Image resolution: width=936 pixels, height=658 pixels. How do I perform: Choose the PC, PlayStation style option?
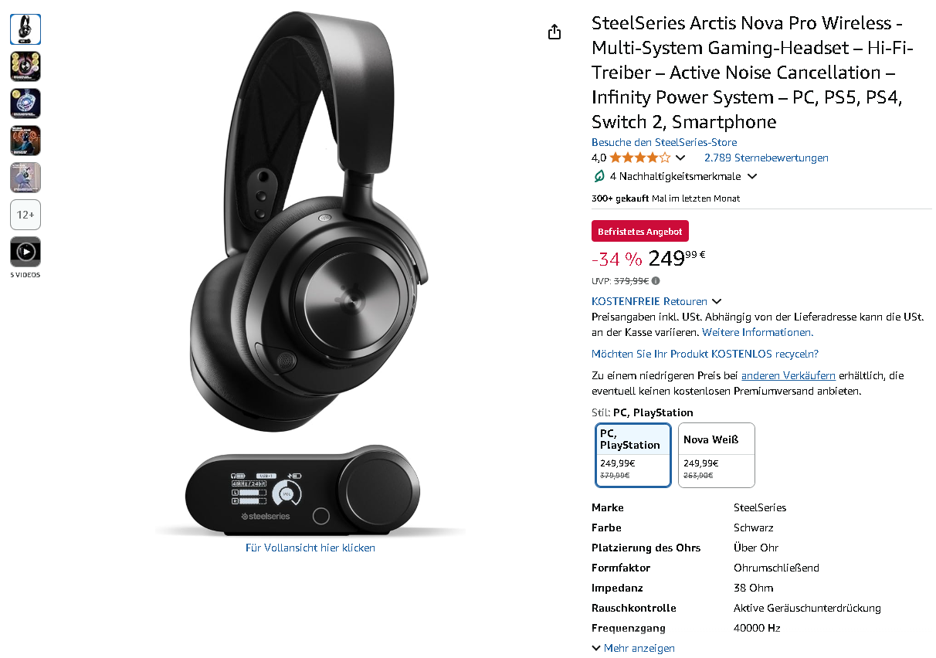tap(633, 455)
